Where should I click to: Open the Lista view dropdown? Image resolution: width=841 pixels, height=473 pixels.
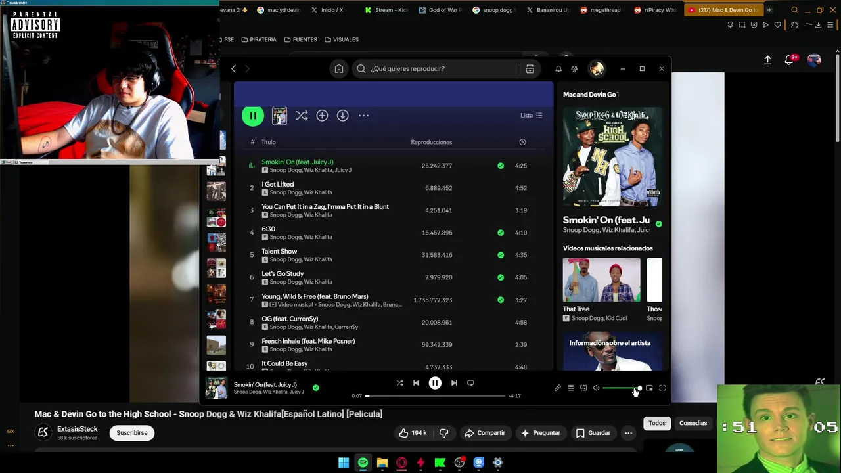coord(532,116)
